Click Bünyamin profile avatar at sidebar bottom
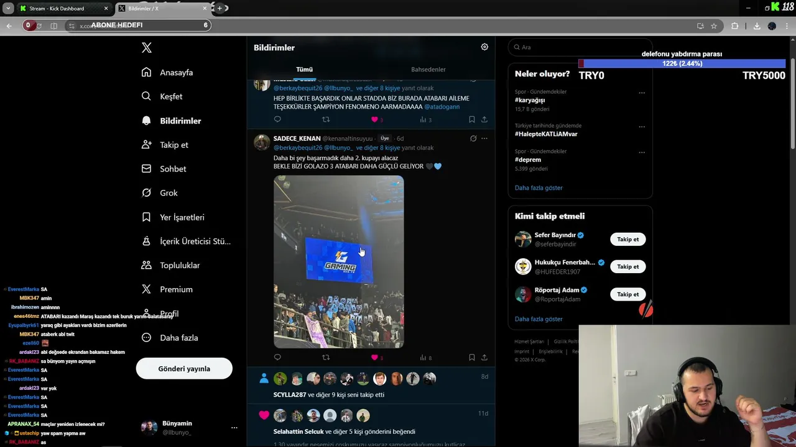The image size is (796, 447). [149, 427]
